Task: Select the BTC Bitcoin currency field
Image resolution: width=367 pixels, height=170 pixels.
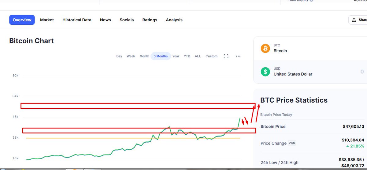Action: pos(310,48)
